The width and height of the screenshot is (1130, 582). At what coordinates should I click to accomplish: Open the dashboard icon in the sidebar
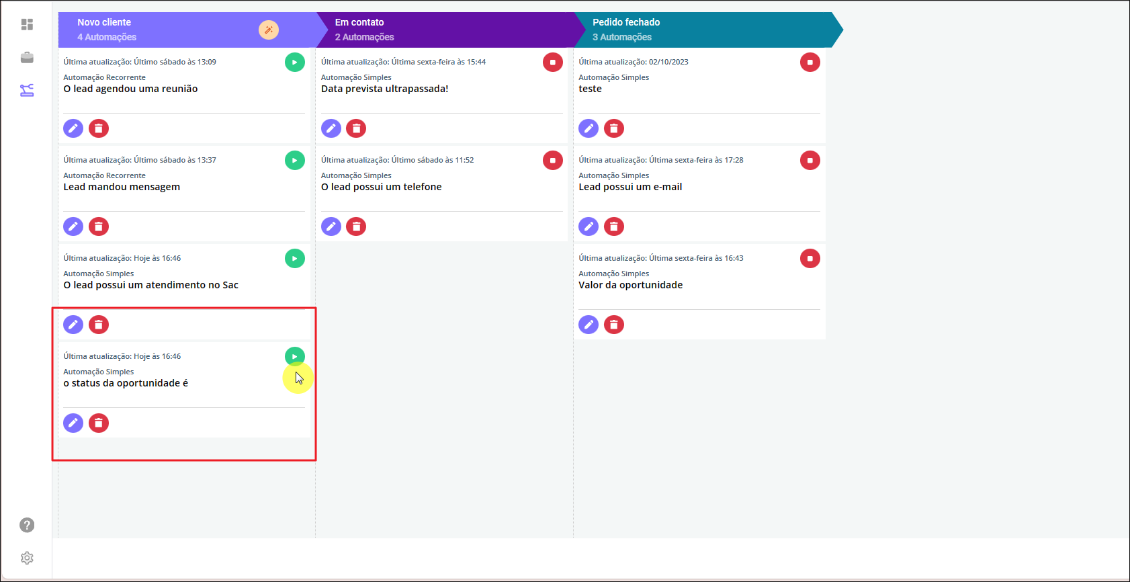[27, 25]
